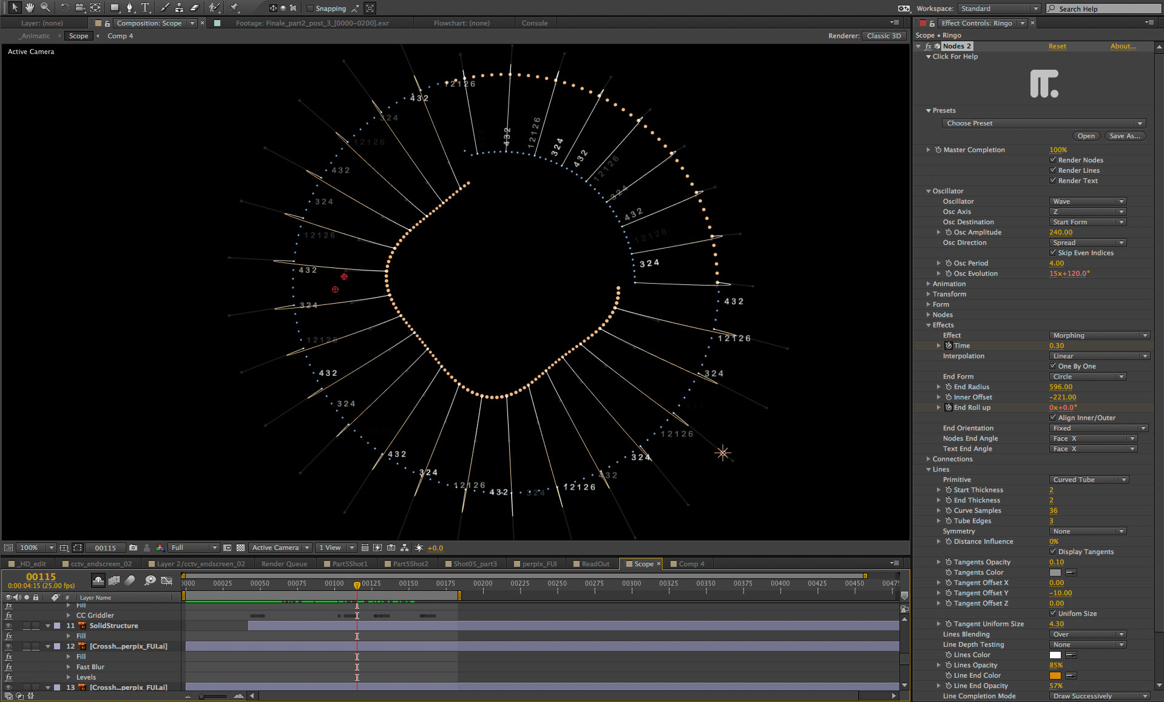This screenshot has width=1164, height=702.
Task: Toggle Skip Even Indices checkbox
Action: (1053, 253)
